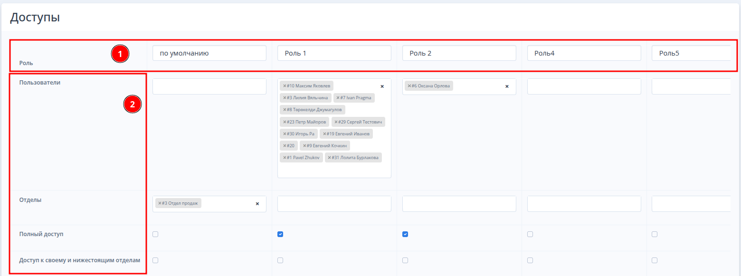741x276 pixels.
Task: Remove #6 Оксана Орлова tag from Роль 2
Action: point(409,86)
